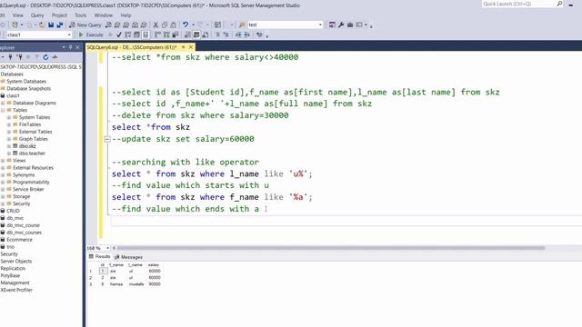Screen dimensions: 582x327
Task: Open the View menu
Action: click(x=18, y=15)
